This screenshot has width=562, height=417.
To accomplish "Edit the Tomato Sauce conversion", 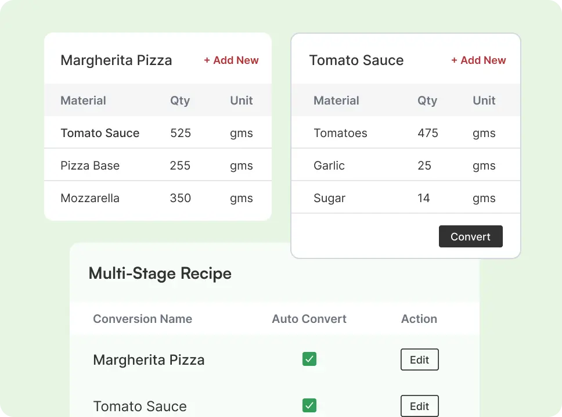I will pos(419,405).
